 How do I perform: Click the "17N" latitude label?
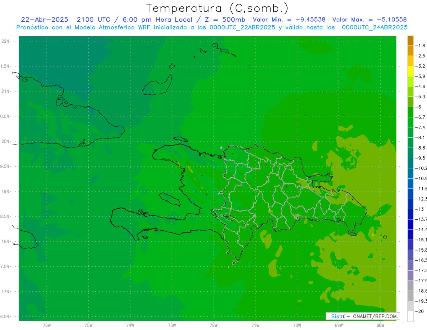click(x=6, y=292)
